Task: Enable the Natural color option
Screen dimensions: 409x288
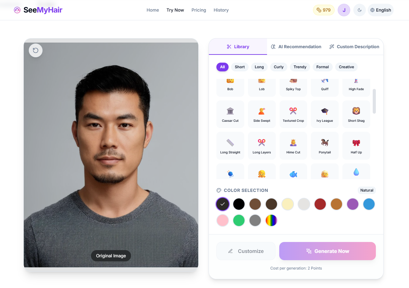Action: [366, 190]
